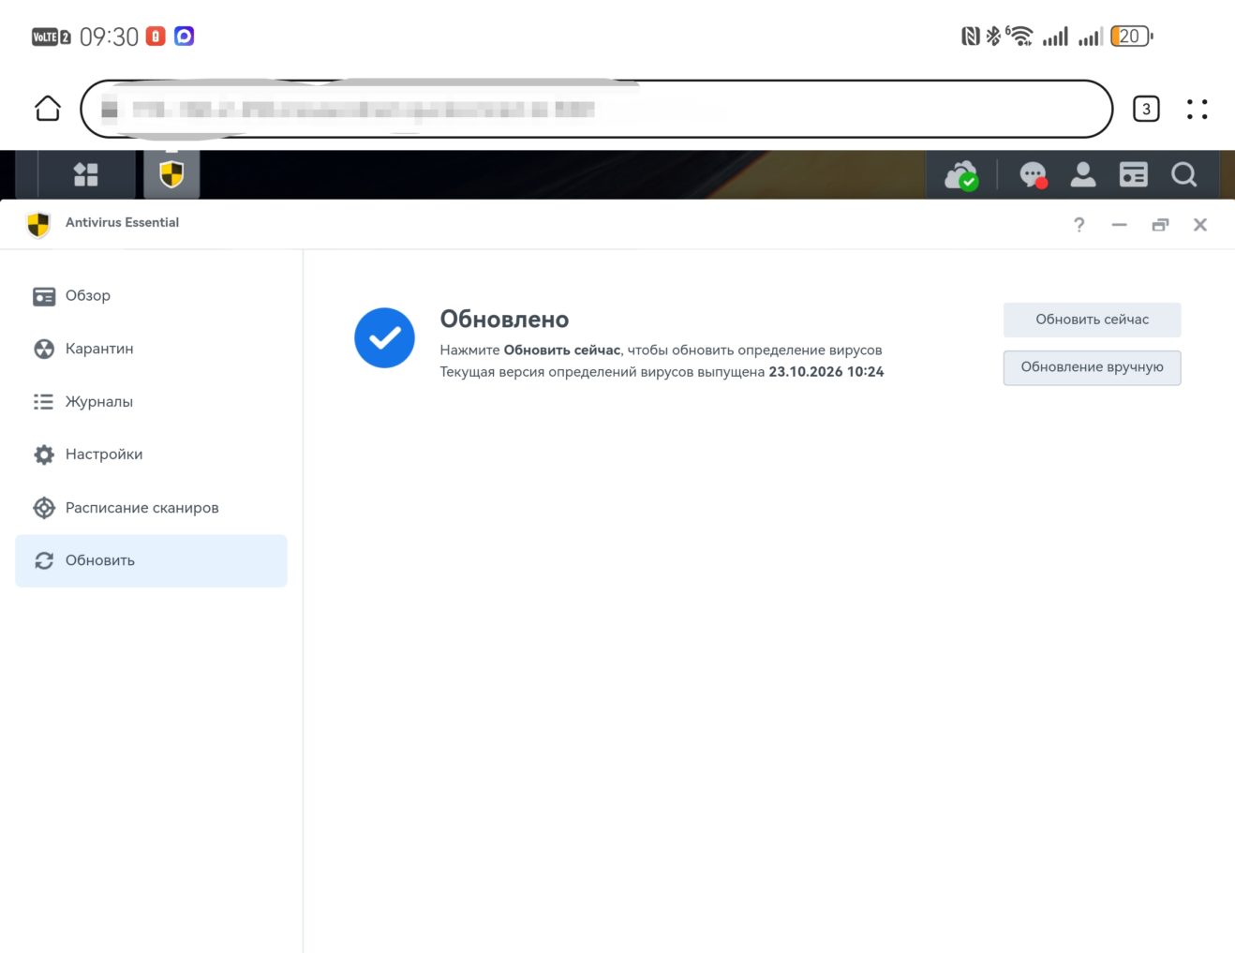1235x953 pixels.
Task: Open the cloud sync status icon
Action: 961,175
